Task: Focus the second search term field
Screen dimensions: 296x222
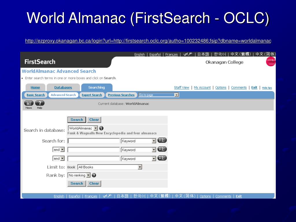Action: point(94,150)
